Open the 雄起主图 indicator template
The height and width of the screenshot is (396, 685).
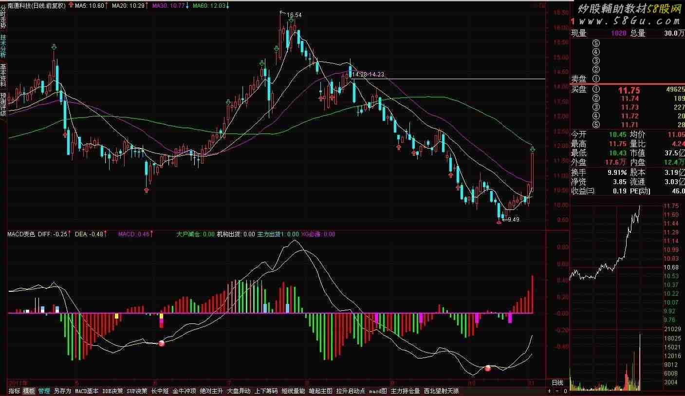(320, 391)
